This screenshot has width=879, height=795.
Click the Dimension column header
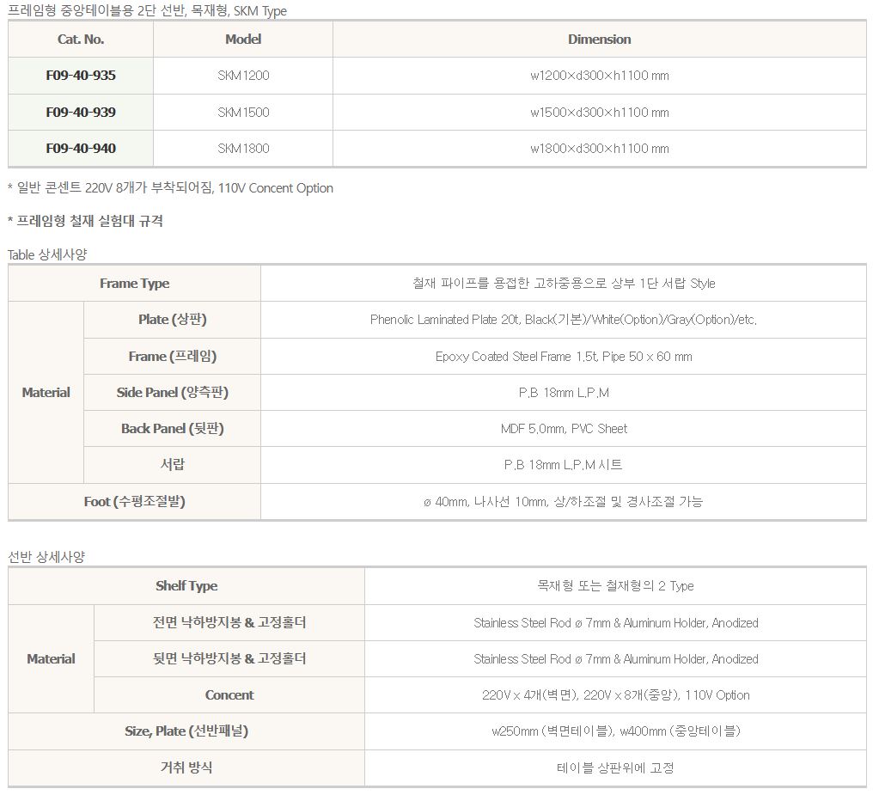click(x=599, y=40)
